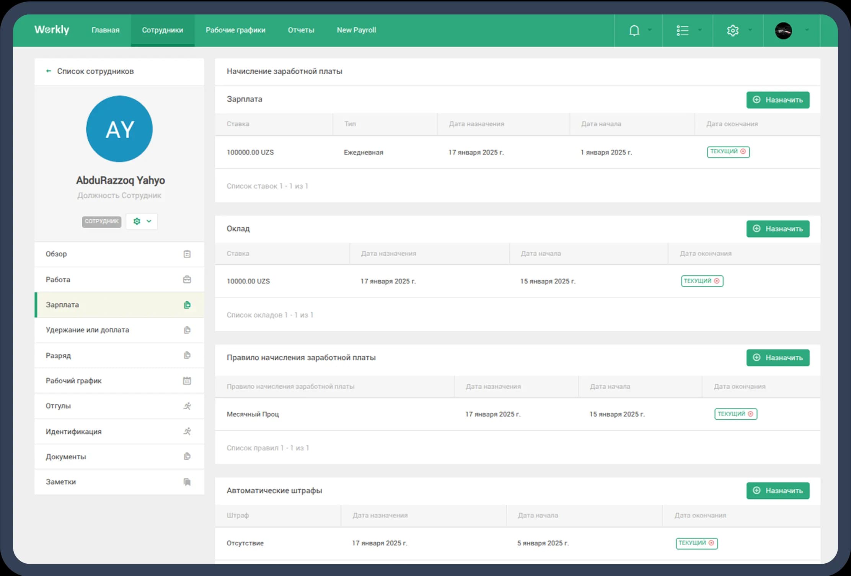Click Назначить in the Оклад section
Viewport: 851px width, 576px height.
(x=778, y=229)
